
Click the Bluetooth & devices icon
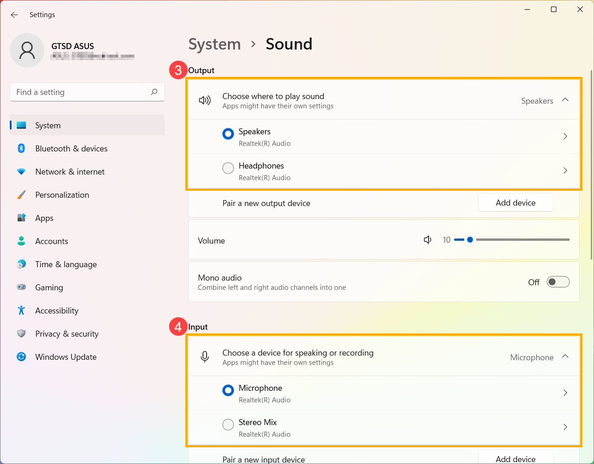click(21, 148)
